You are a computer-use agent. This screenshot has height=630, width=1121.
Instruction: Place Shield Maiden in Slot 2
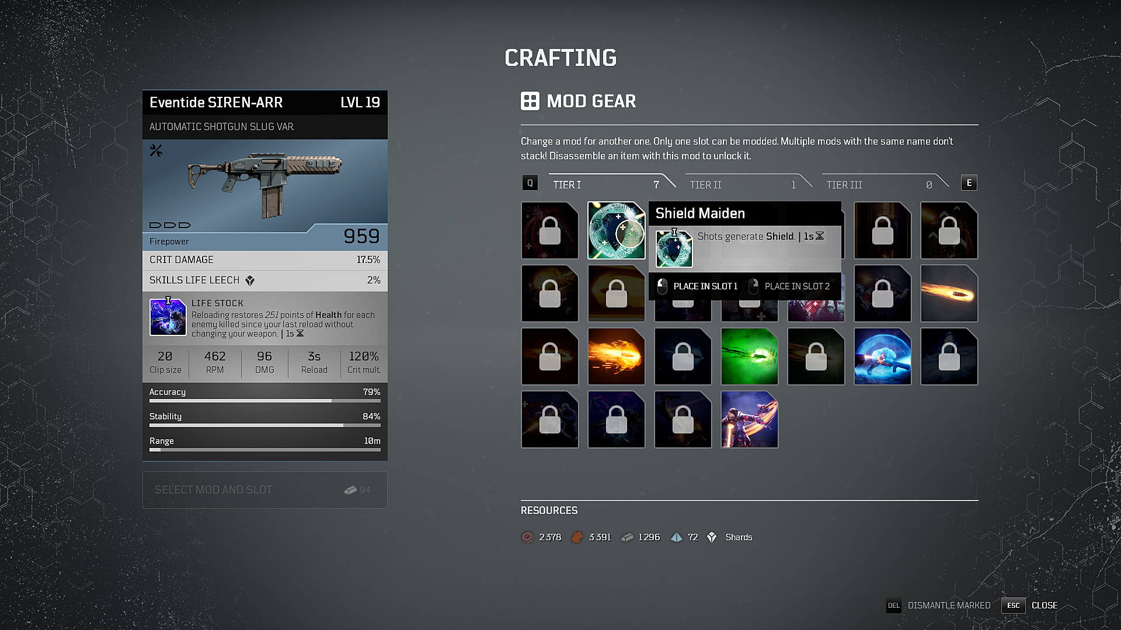point(797,286)
